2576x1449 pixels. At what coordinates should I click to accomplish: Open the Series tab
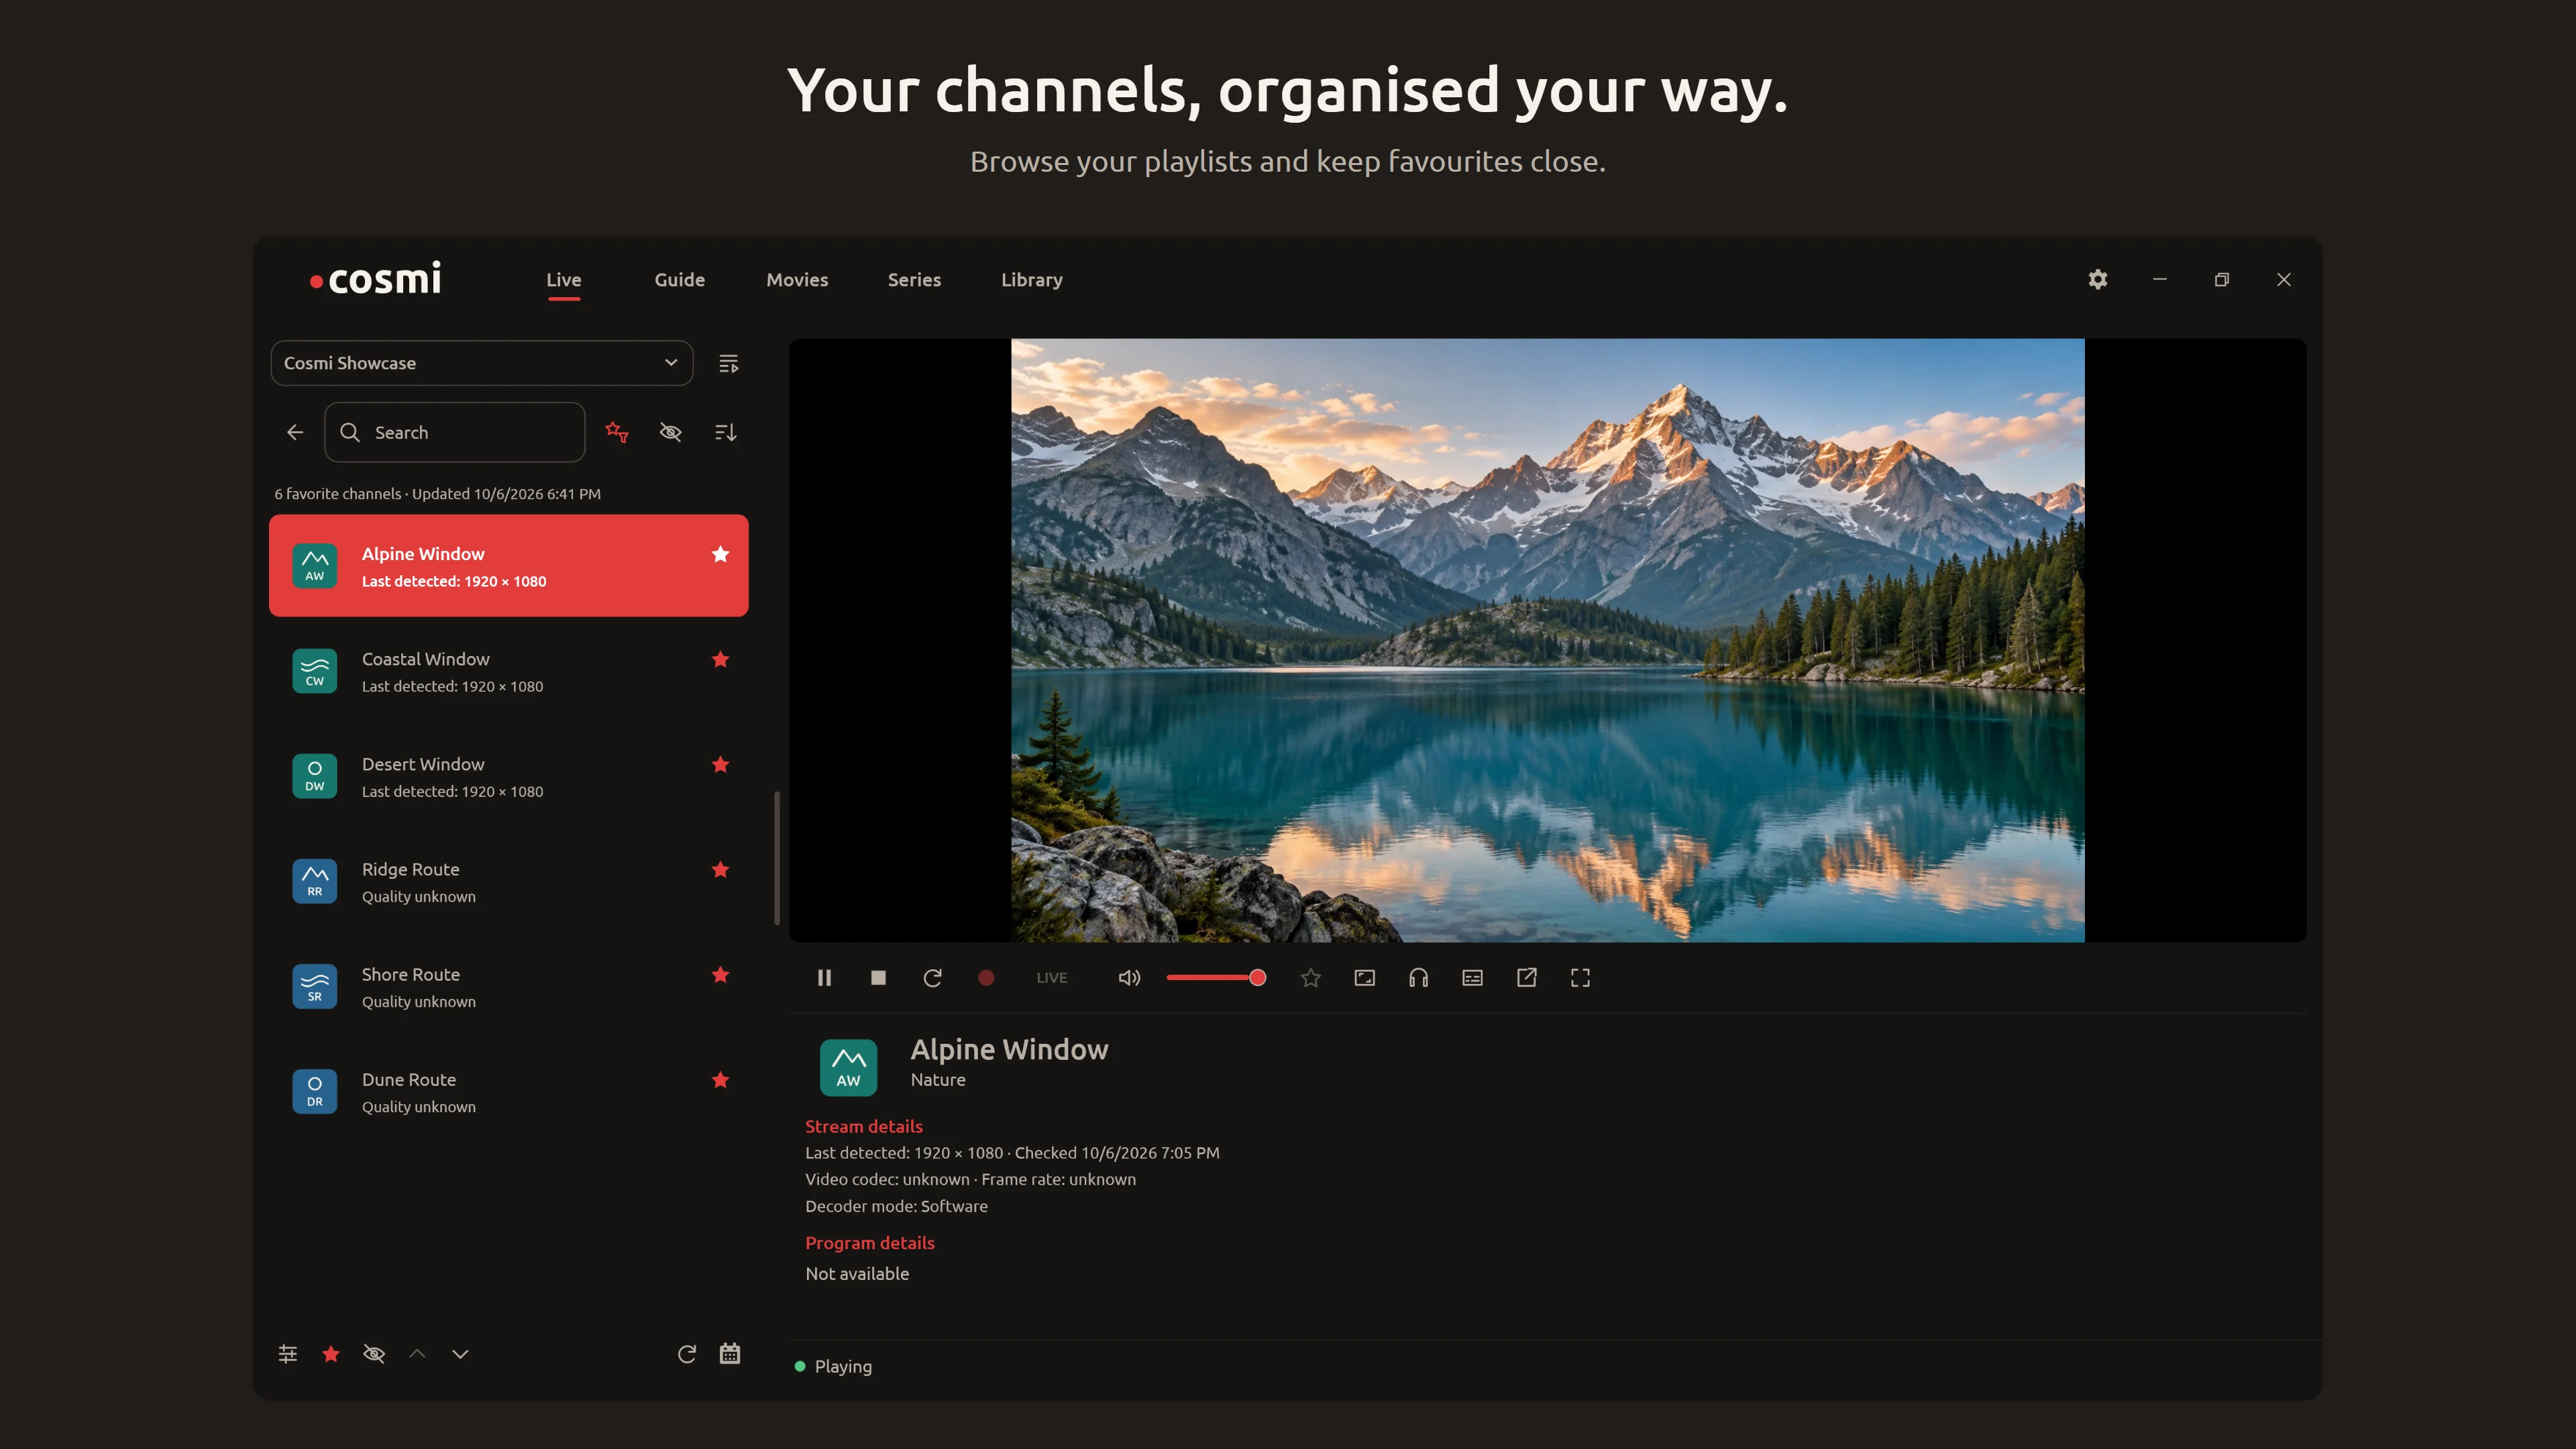[914, 280]
